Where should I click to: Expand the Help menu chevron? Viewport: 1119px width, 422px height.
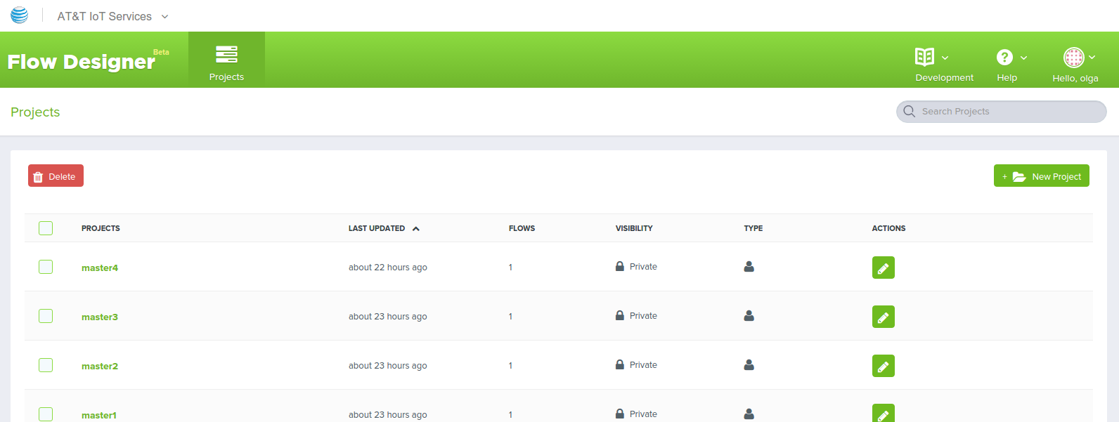coord(1023,58)
